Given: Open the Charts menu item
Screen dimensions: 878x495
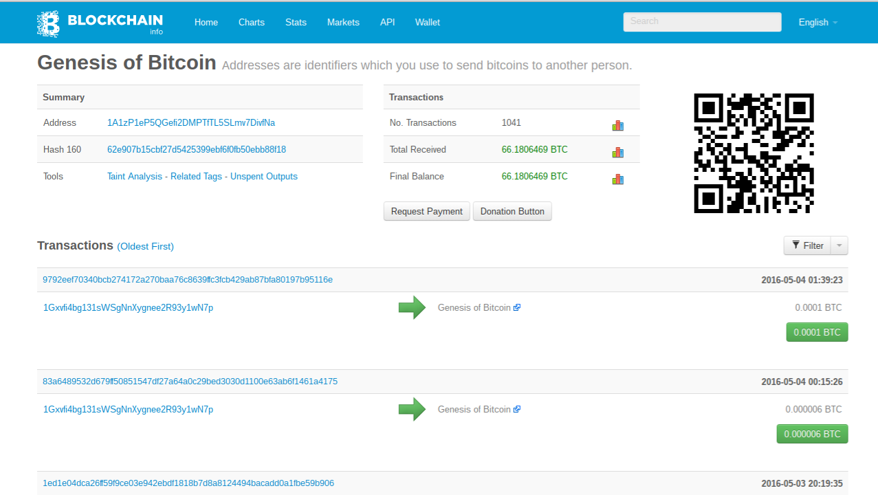Looking at the screenshot, I should pos(252,22).
